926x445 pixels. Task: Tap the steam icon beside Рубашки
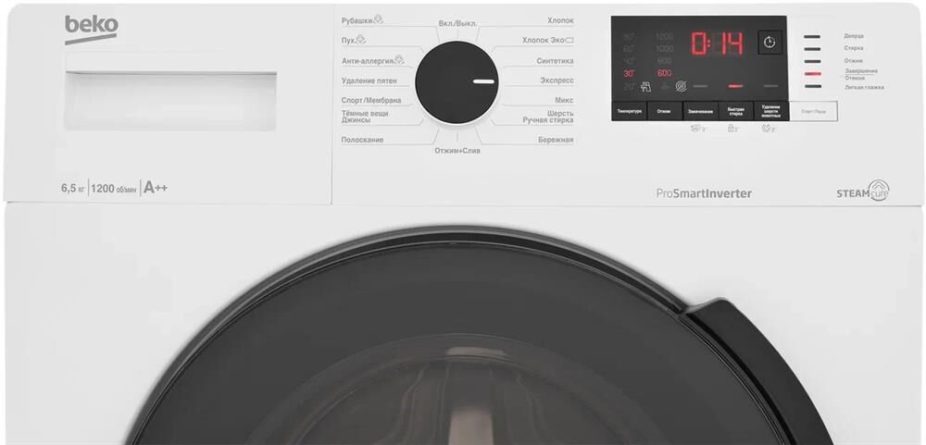click(379, 19)
